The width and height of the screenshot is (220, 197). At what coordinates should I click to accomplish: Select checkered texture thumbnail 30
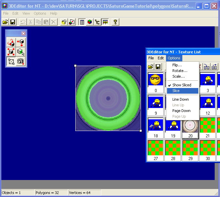click(x=208, y=150)
